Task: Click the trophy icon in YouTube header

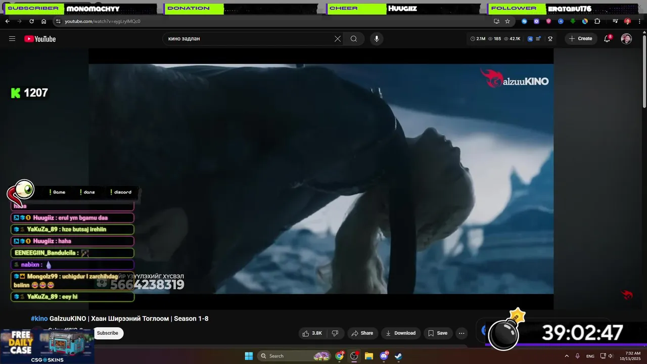Action: pos(550,38)
